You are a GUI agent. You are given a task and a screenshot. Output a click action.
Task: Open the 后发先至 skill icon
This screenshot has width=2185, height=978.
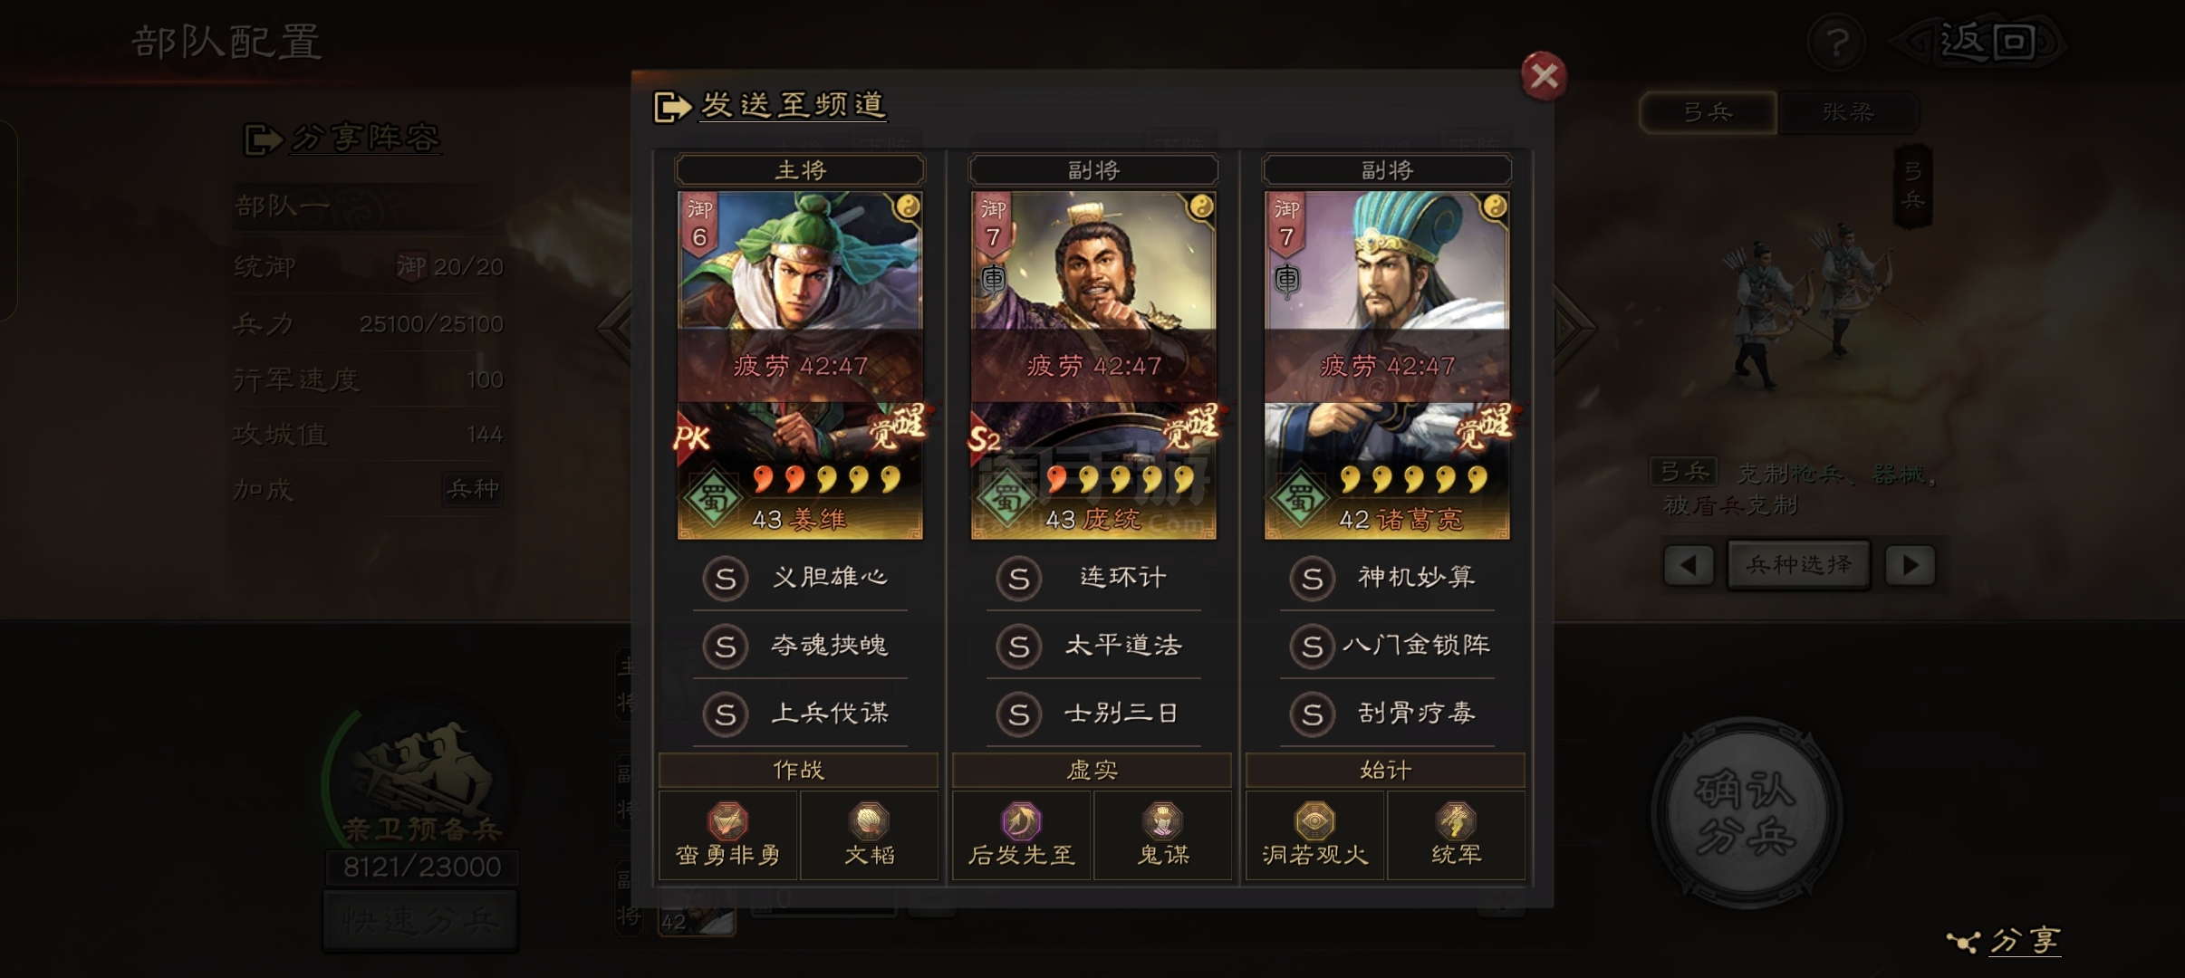[1021, 822]
